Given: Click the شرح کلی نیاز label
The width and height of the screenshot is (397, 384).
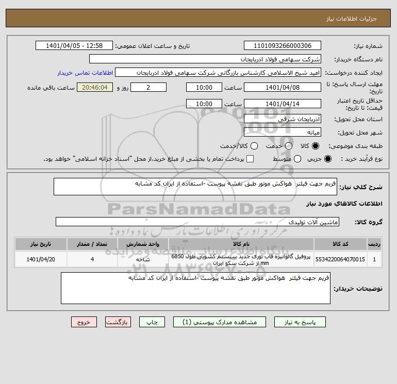Looking at the screenshot, I should click(361, 187).
